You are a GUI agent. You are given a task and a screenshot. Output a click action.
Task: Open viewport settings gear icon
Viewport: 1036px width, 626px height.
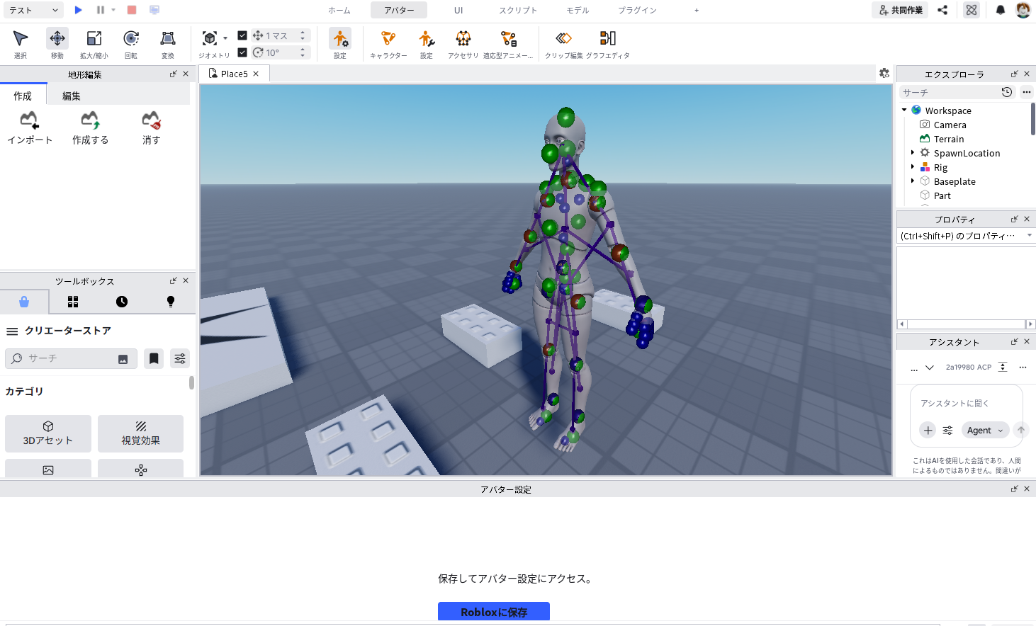point(884,73)
